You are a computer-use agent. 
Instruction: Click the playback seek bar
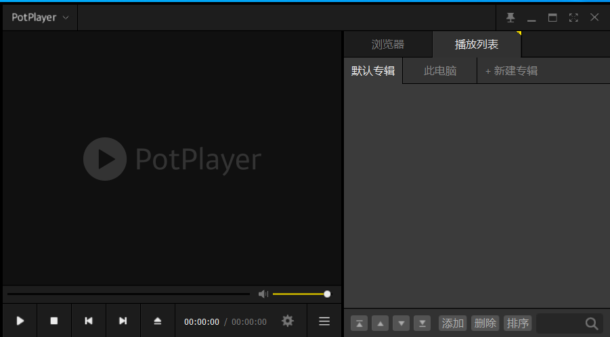tap(129, 294)
